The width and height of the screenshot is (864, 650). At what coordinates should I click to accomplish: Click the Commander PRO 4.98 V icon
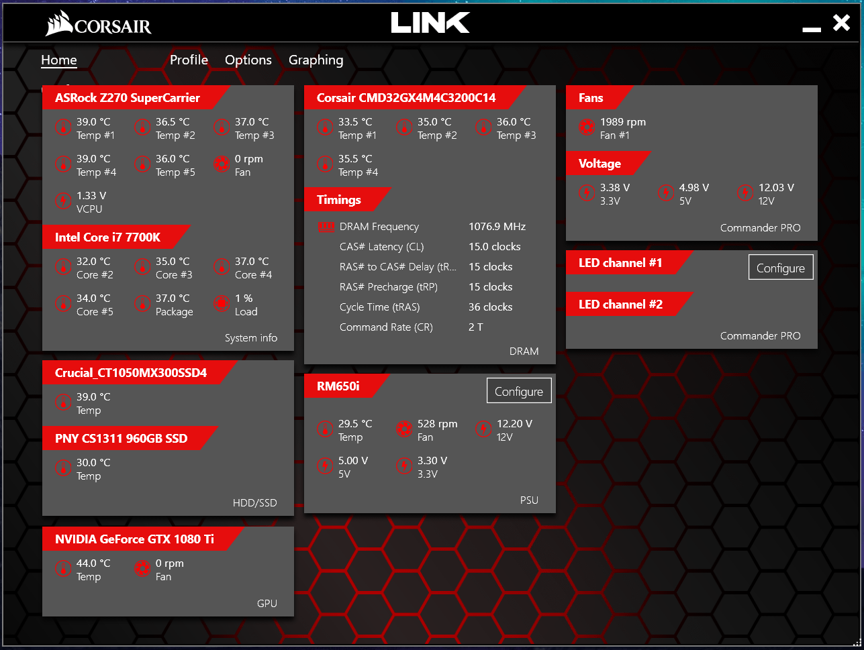pyautogui.click(x=666, y=193)
